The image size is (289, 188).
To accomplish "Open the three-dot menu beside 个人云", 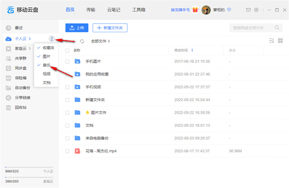I will [x=52, y=39].
